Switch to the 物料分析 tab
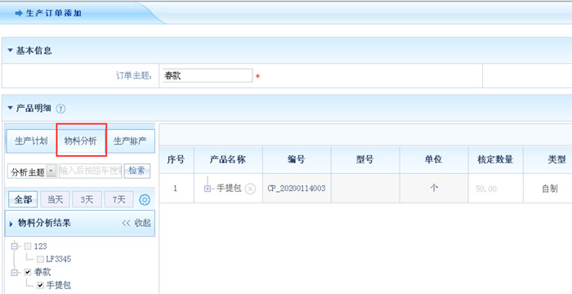The image size is (572, 294). click(81, 140)
